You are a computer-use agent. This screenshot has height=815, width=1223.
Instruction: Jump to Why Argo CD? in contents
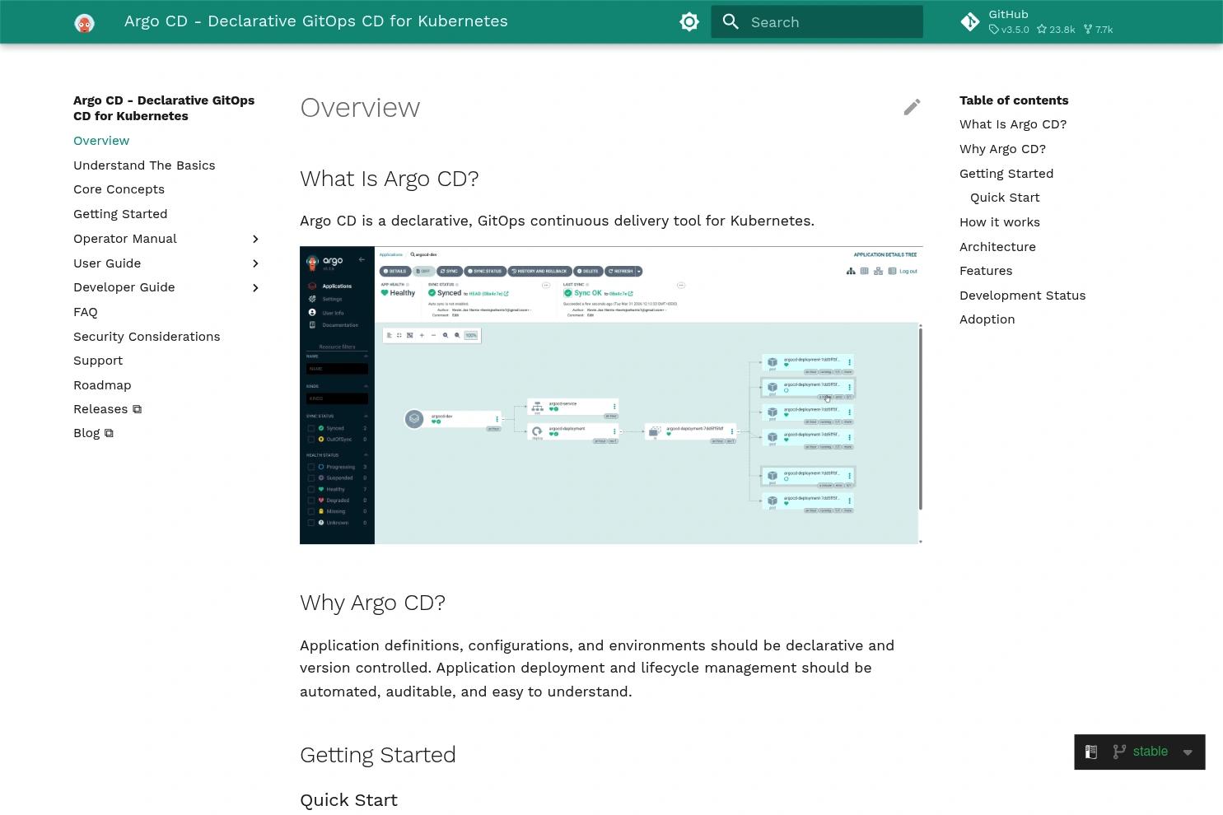tap(1002, 149)
